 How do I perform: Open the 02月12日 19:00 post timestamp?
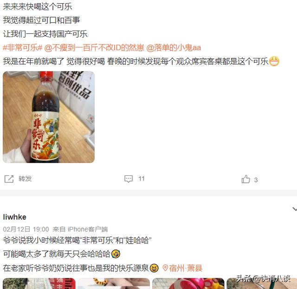[26, 229]
